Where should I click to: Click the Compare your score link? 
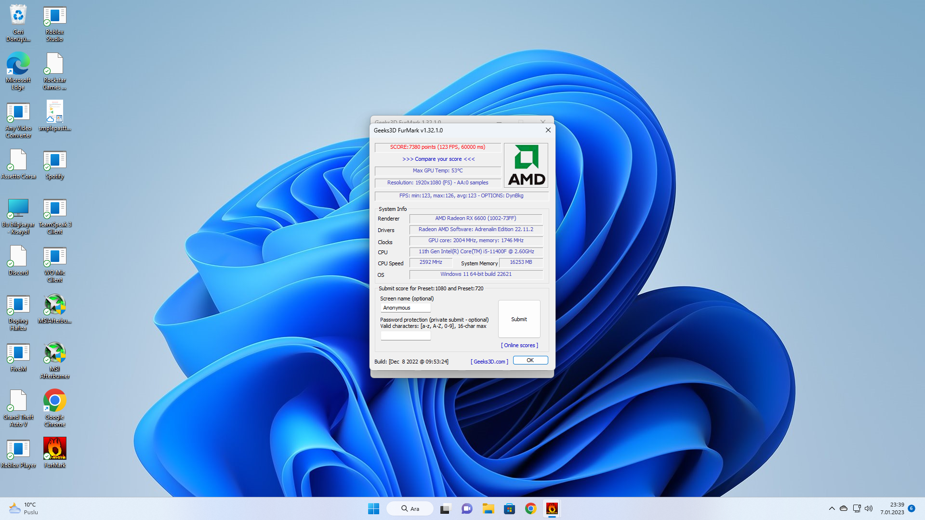[438, 159]
